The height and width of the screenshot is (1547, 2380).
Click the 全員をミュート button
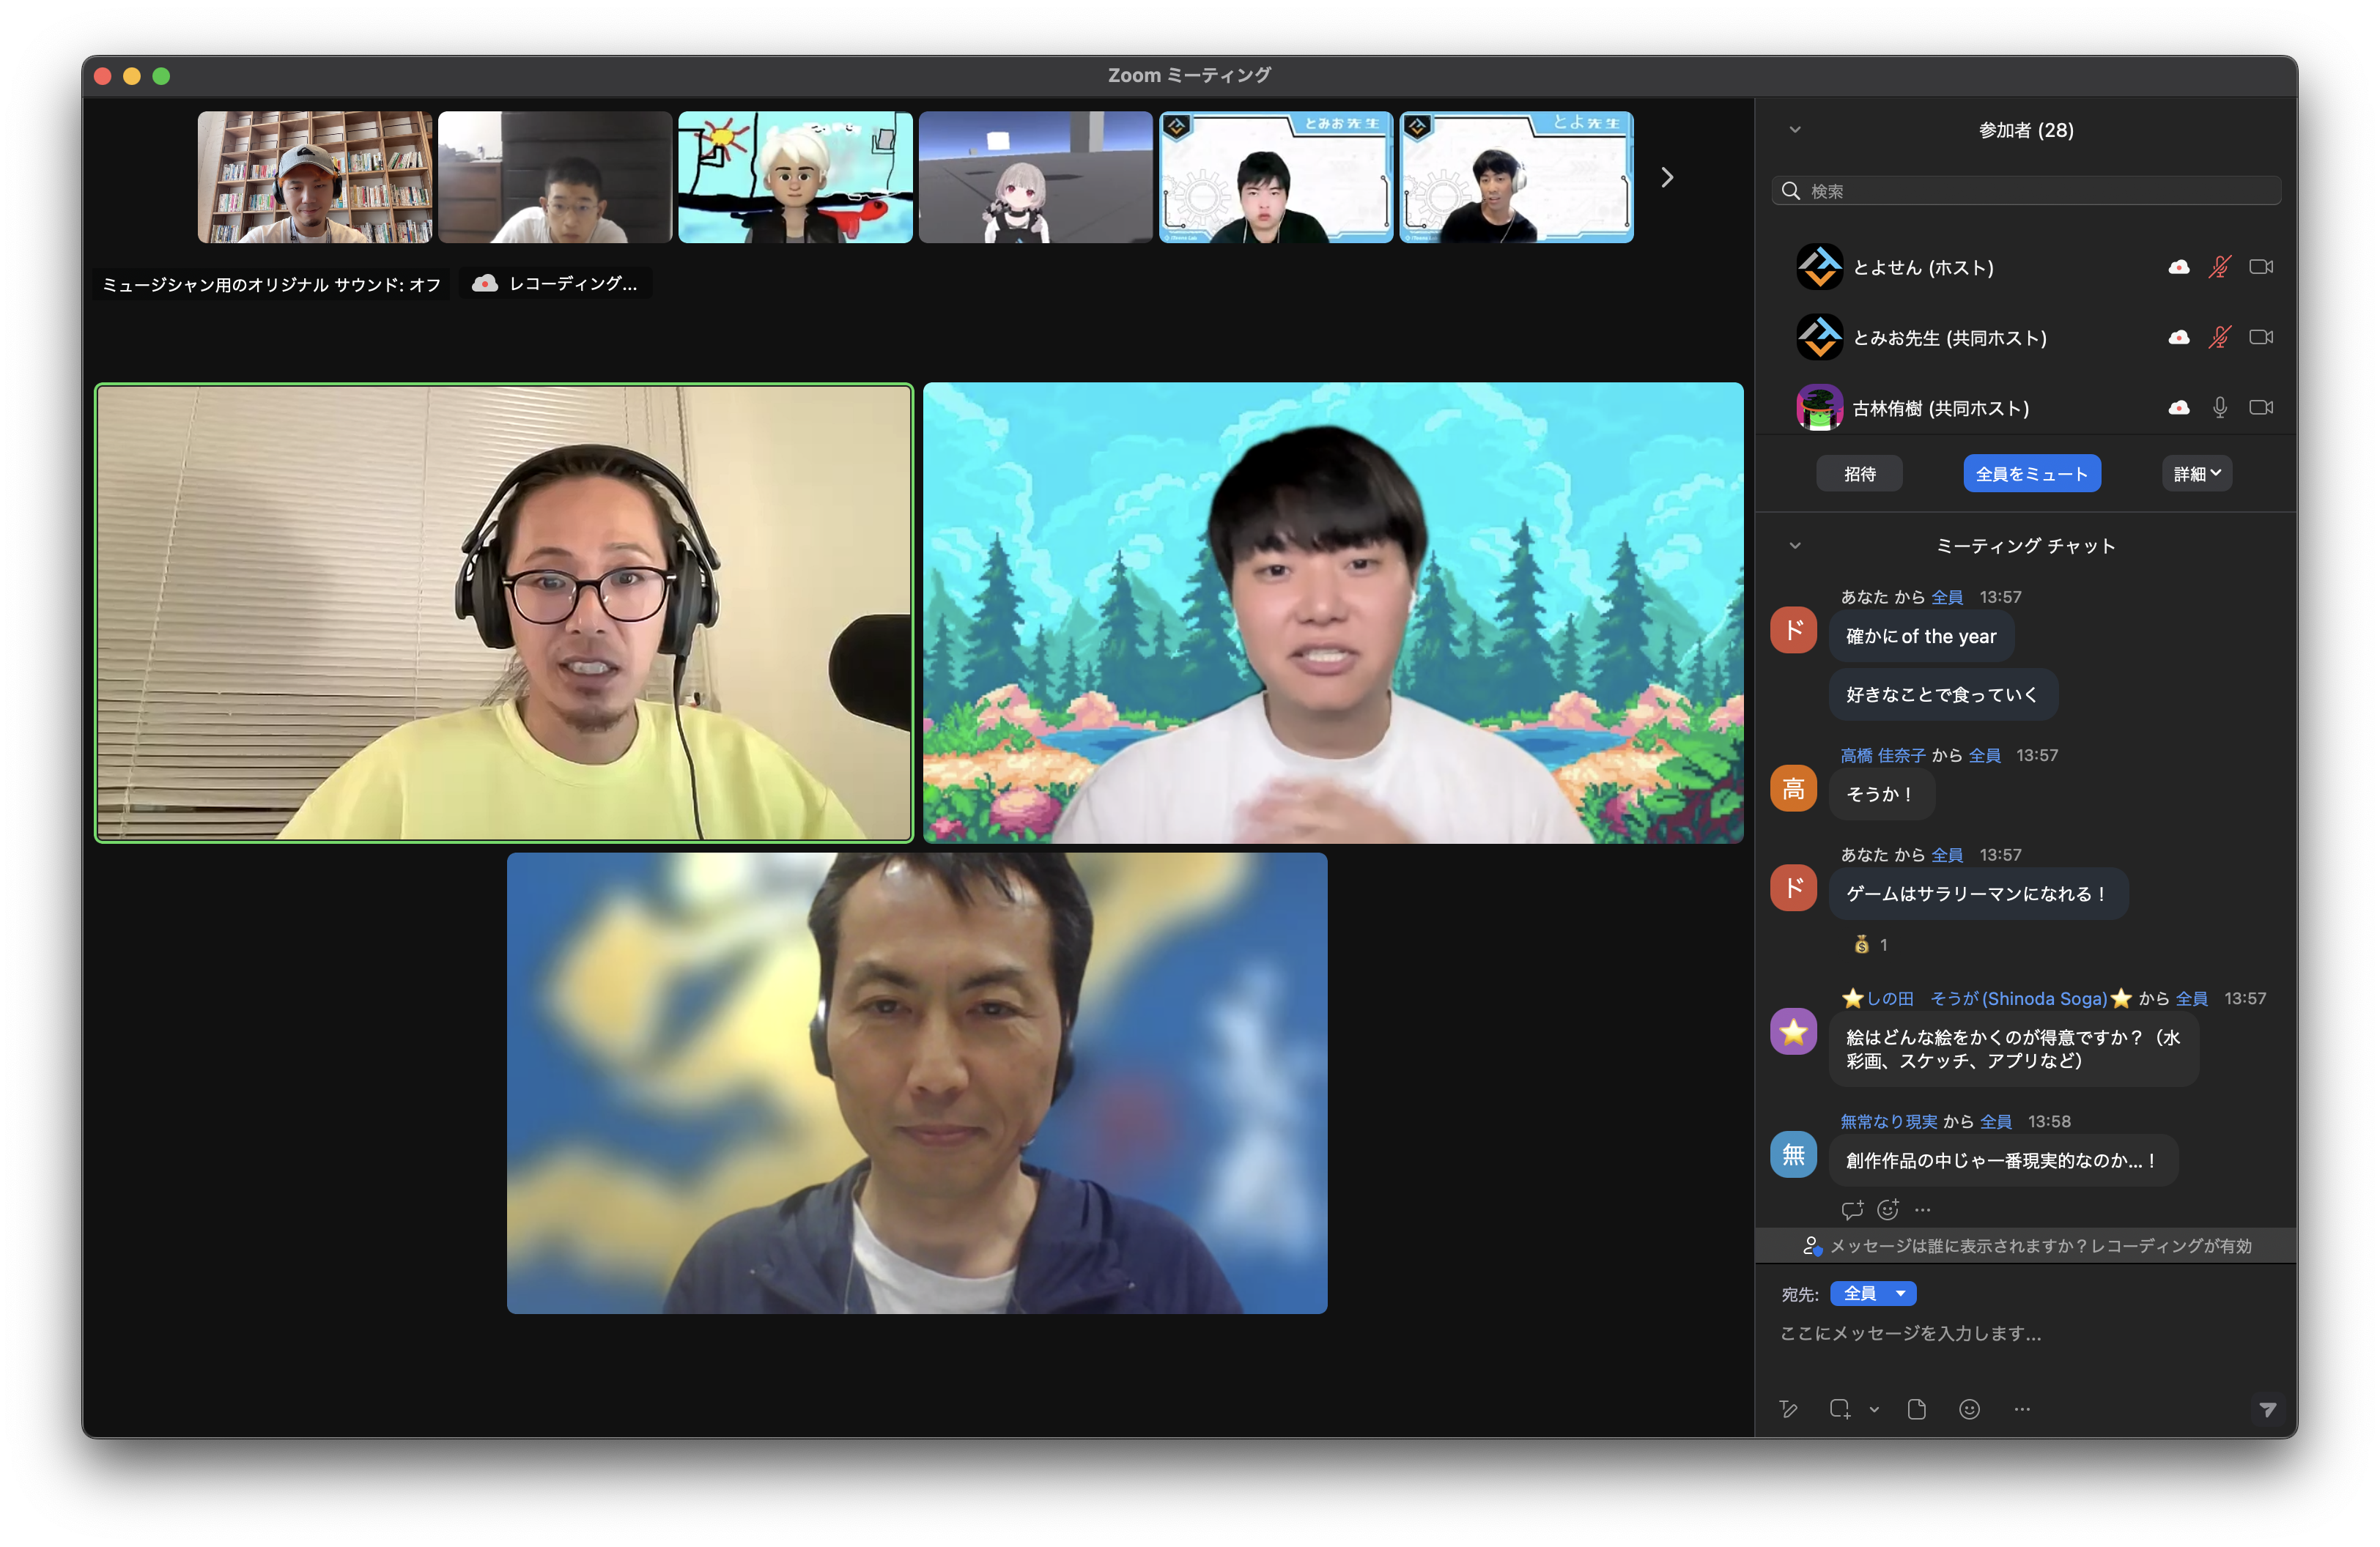[2031, 474]
